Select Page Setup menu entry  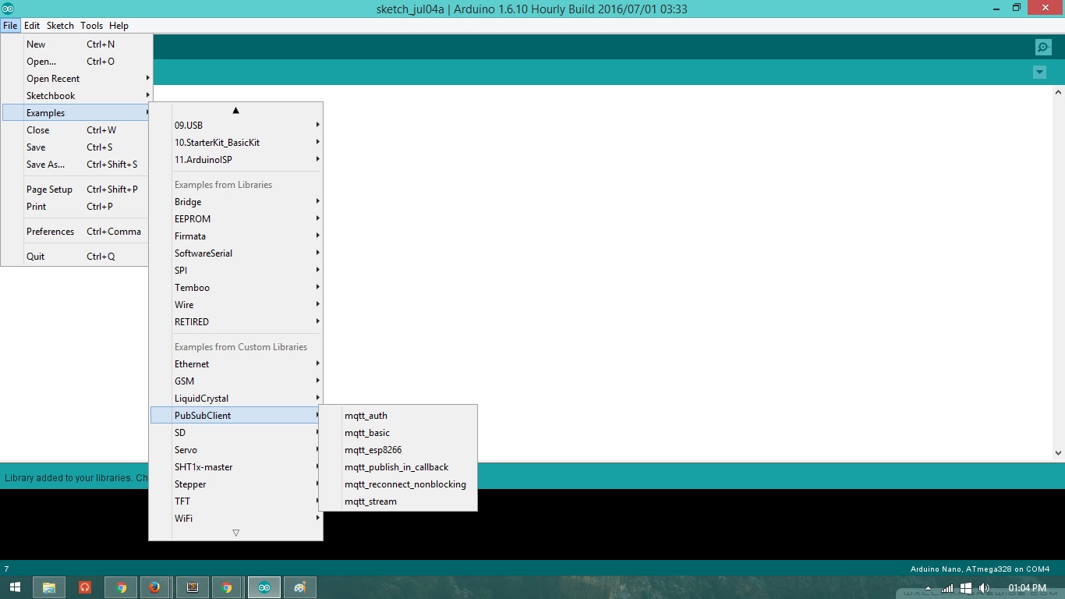(76, 190)
